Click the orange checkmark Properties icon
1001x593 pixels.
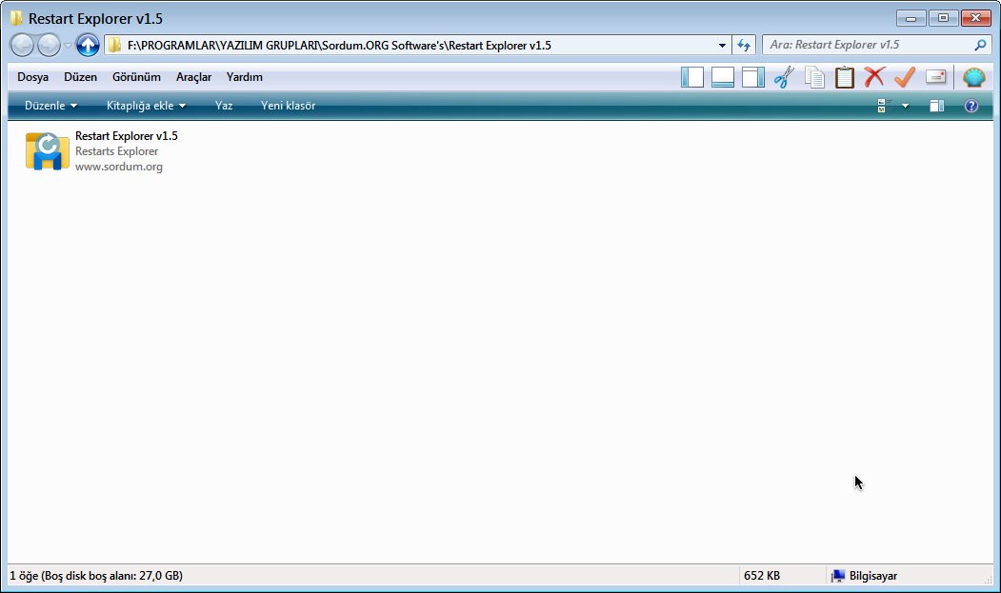coord(905,77)
